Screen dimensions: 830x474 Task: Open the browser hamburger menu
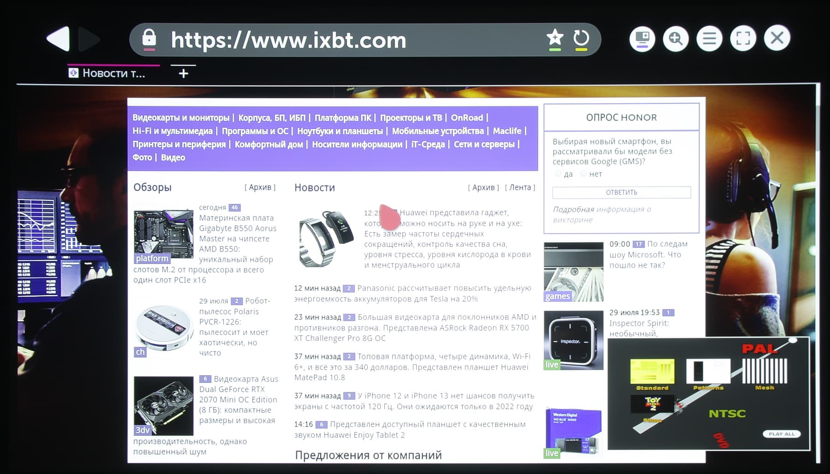click(x=709, y=38)
